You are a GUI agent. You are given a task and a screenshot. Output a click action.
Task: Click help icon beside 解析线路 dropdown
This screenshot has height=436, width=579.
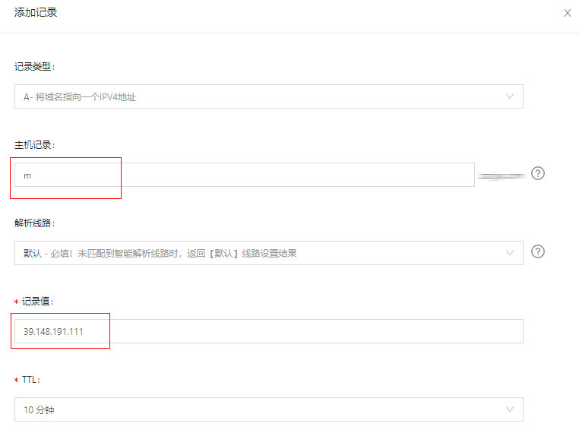click(x=538, y=251)
